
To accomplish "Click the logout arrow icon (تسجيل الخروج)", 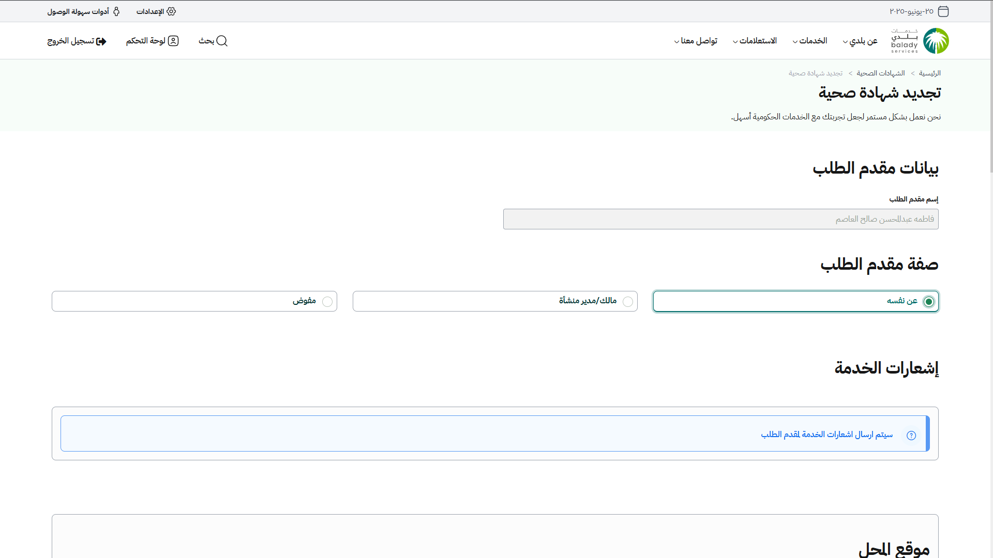I will coord(101,41).
